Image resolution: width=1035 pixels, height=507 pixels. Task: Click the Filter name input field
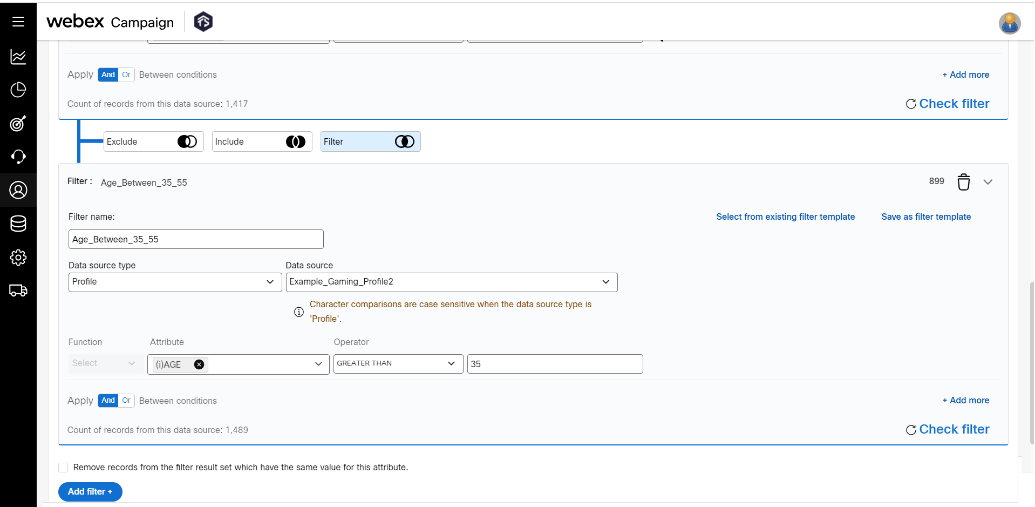tap(195, 239)
